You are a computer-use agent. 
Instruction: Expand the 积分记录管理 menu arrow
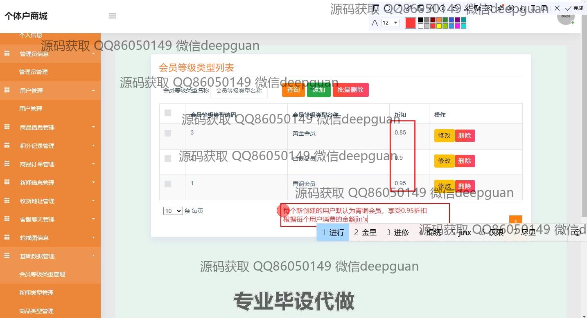pyautogui.click(x=93, y=146)
